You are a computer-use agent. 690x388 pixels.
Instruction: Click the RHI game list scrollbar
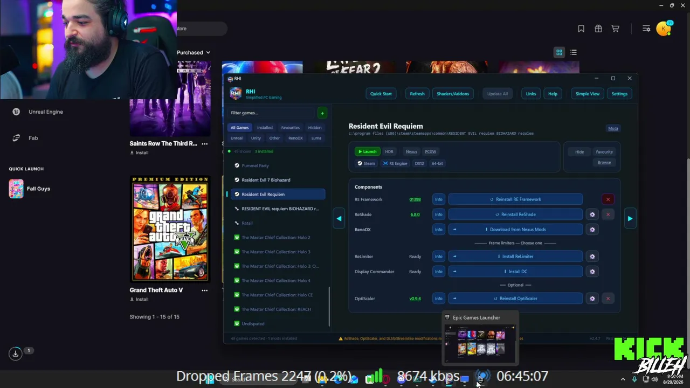329,306
